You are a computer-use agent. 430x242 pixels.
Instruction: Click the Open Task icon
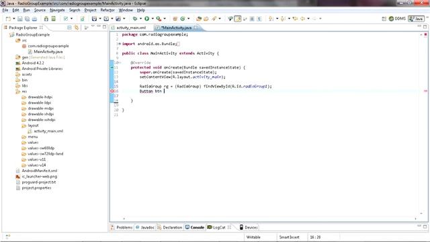(x=206, y=19)
